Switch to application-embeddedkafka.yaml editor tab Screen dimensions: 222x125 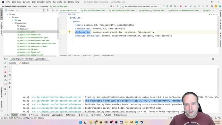pyautogui.click(x=185, y=10)
